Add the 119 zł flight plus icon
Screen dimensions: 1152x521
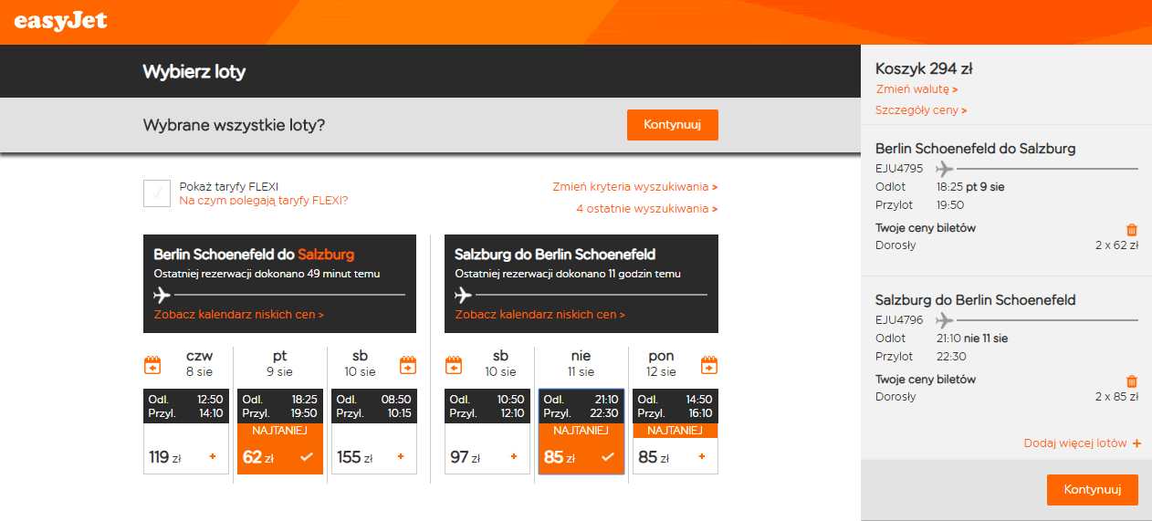pos(213,456)
